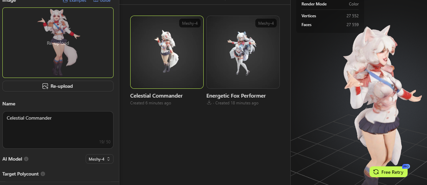Click the AI Model info icon
This screenshot has height=185, width=427.
(26, 159)
